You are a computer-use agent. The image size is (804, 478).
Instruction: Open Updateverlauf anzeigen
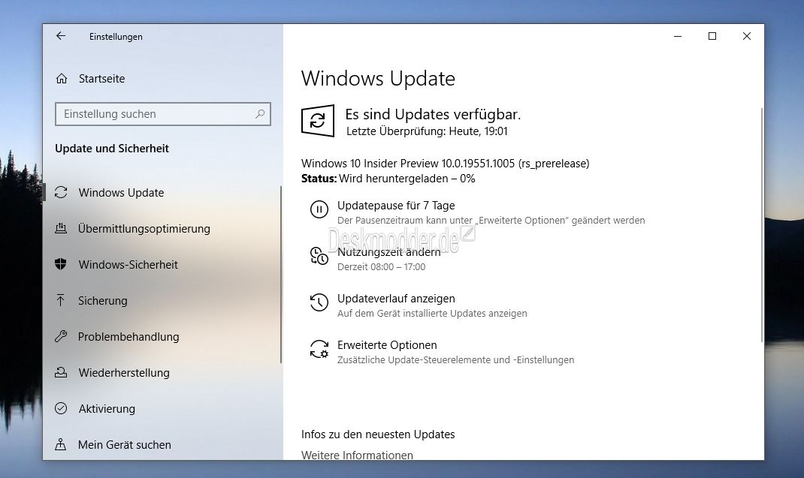[x=396, y=299]
